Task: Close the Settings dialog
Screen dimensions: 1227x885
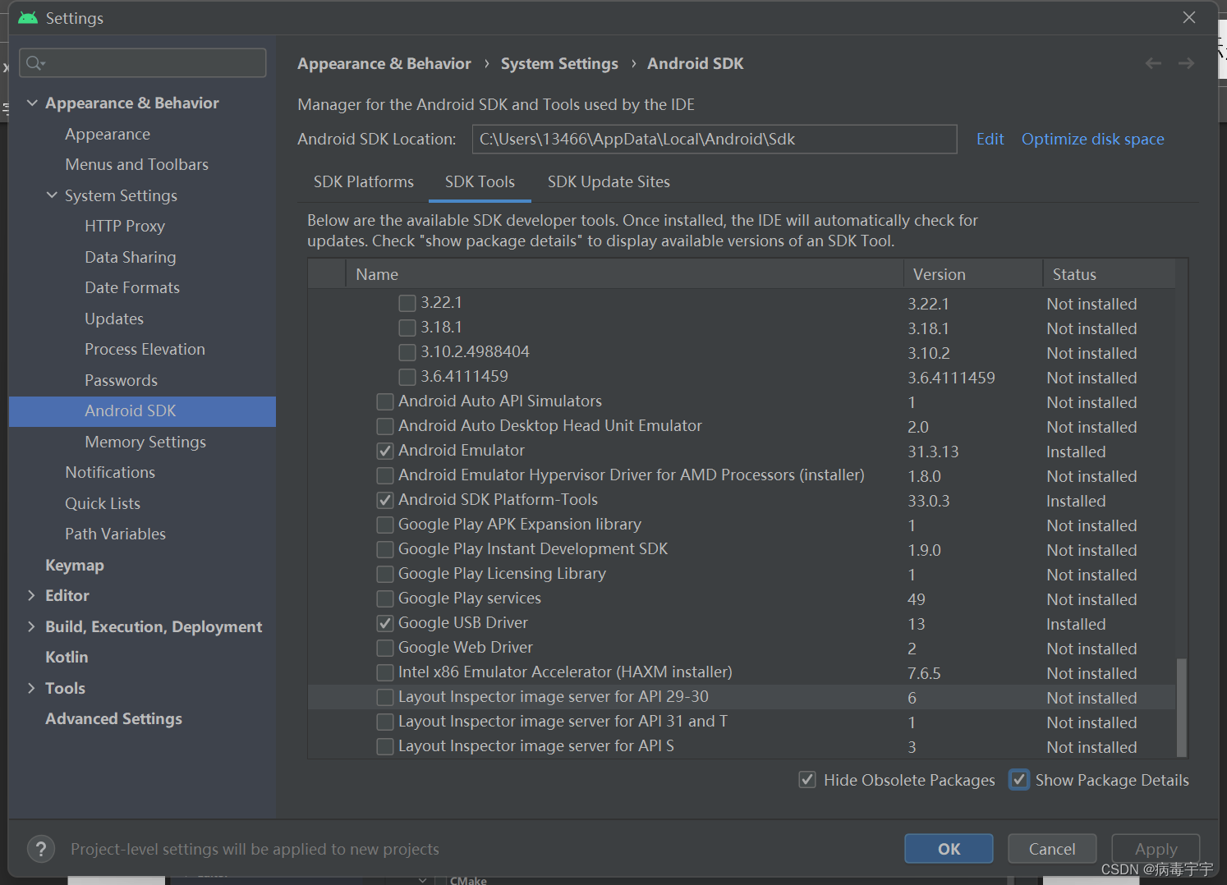Action: click(x=1189, y=17)
